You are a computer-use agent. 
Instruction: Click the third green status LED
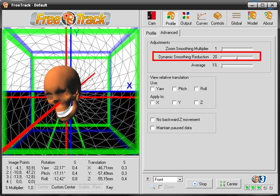259,187
